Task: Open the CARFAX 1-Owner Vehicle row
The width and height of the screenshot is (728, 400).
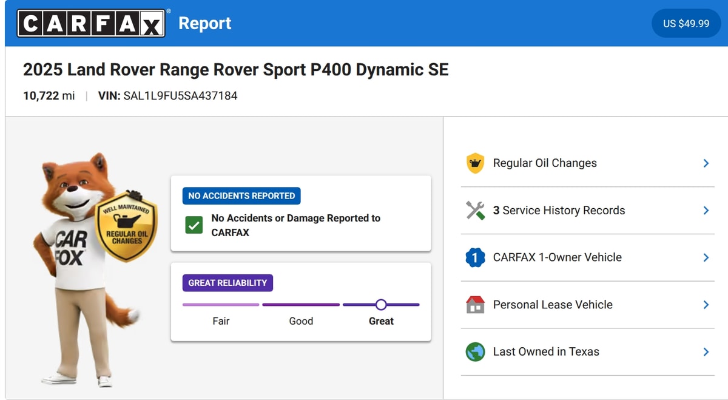Action: (588, 257)
